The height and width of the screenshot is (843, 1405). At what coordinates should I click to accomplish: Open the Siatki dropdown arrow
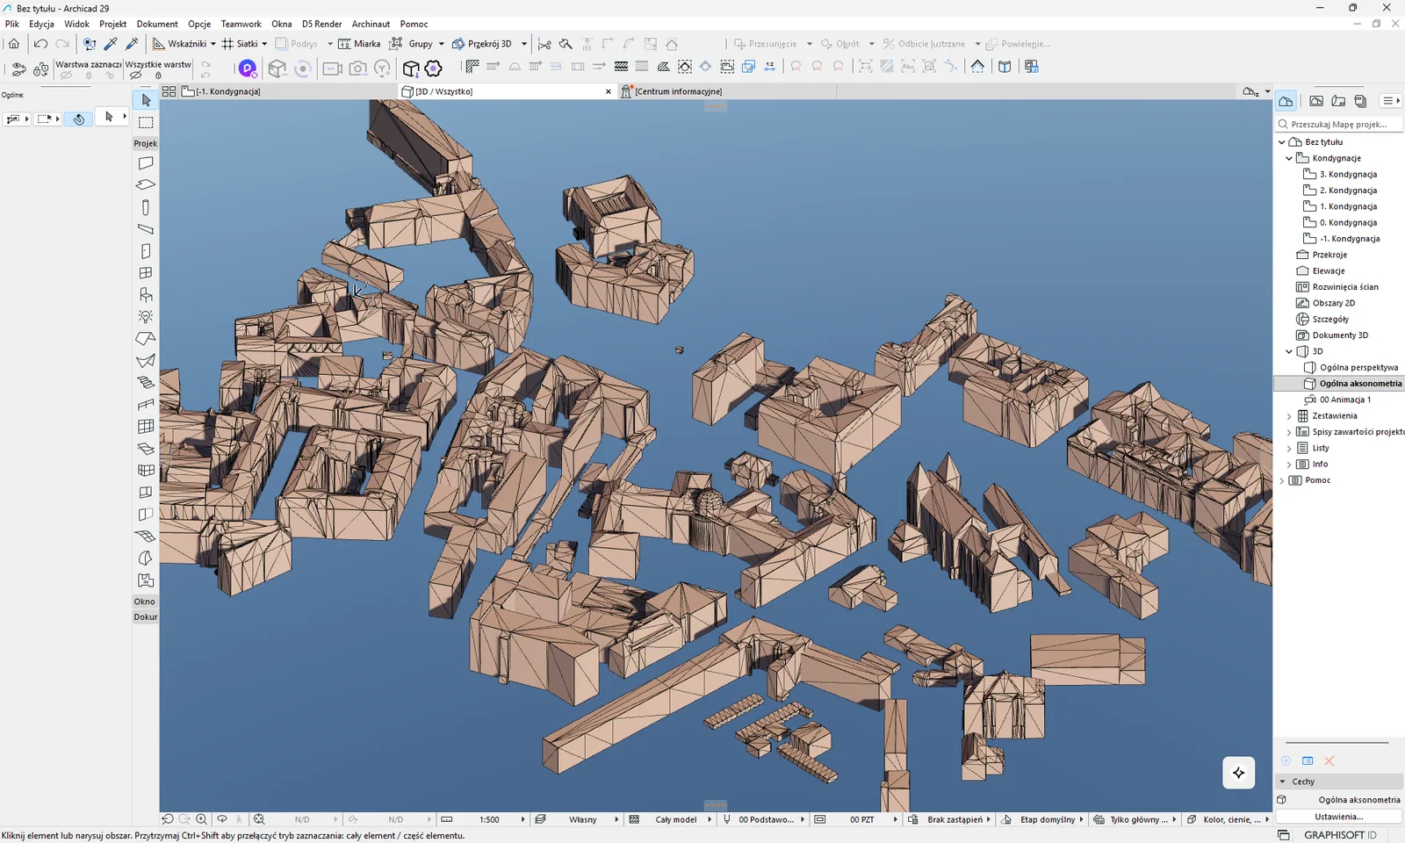point(264,44)
